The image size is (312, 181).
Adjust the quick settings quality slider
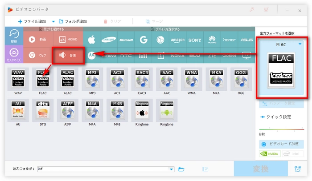(282, 129)
